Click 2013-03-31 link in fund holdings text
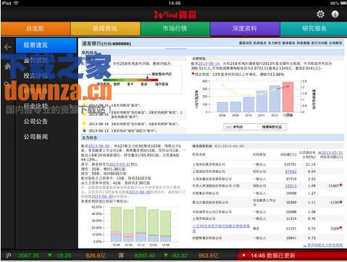This screenshot has height=262, width=347. [120, 164]
